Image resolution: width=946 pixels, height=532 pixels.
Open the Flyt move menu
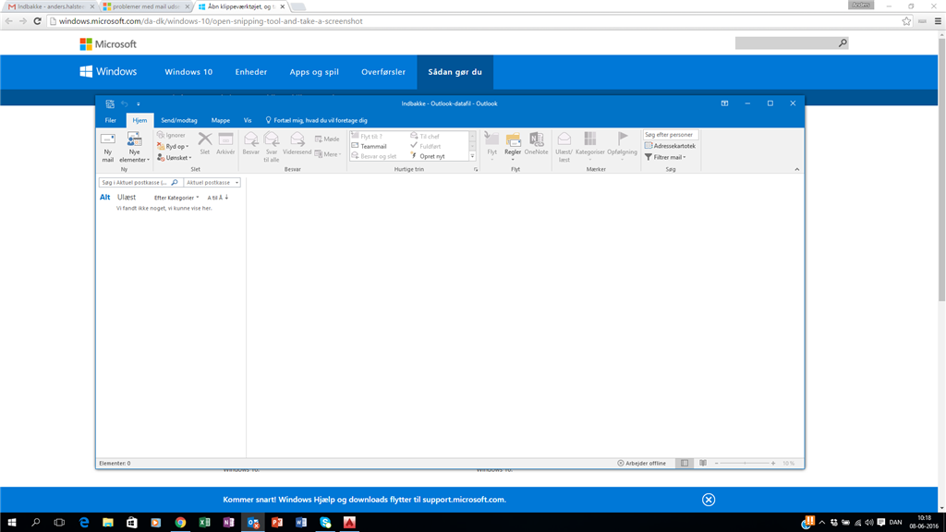[x=491, y=146]
